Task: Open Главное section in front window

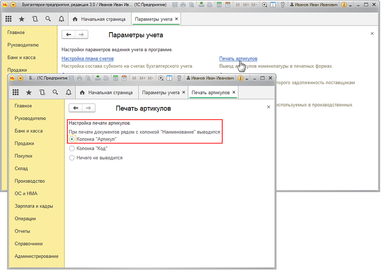Action: click(x=23, y=106)
